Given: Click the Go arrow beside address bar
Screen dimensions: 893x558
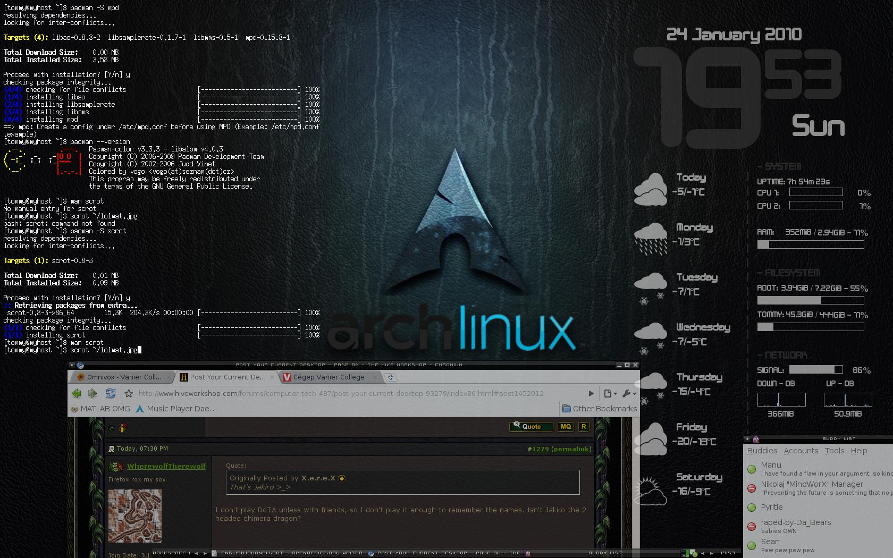Looking at the screenshot, I should (x=591, y=394).
